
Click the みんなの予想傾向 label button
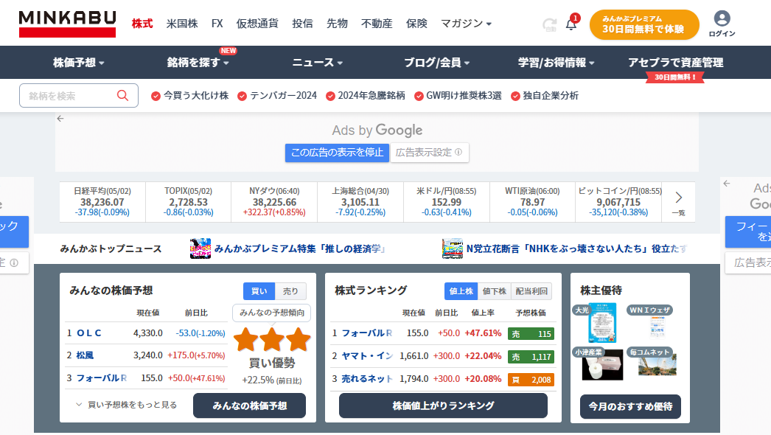pos(272,313)
